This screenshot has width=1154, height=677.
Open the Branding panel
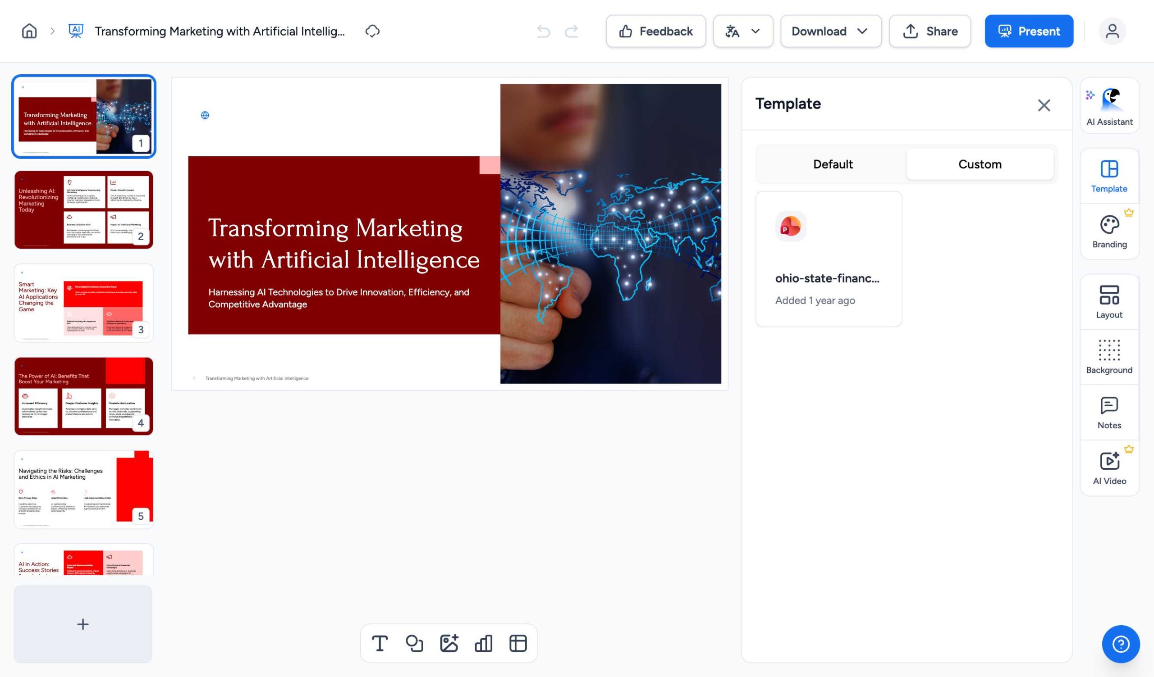coord(1108,232)
